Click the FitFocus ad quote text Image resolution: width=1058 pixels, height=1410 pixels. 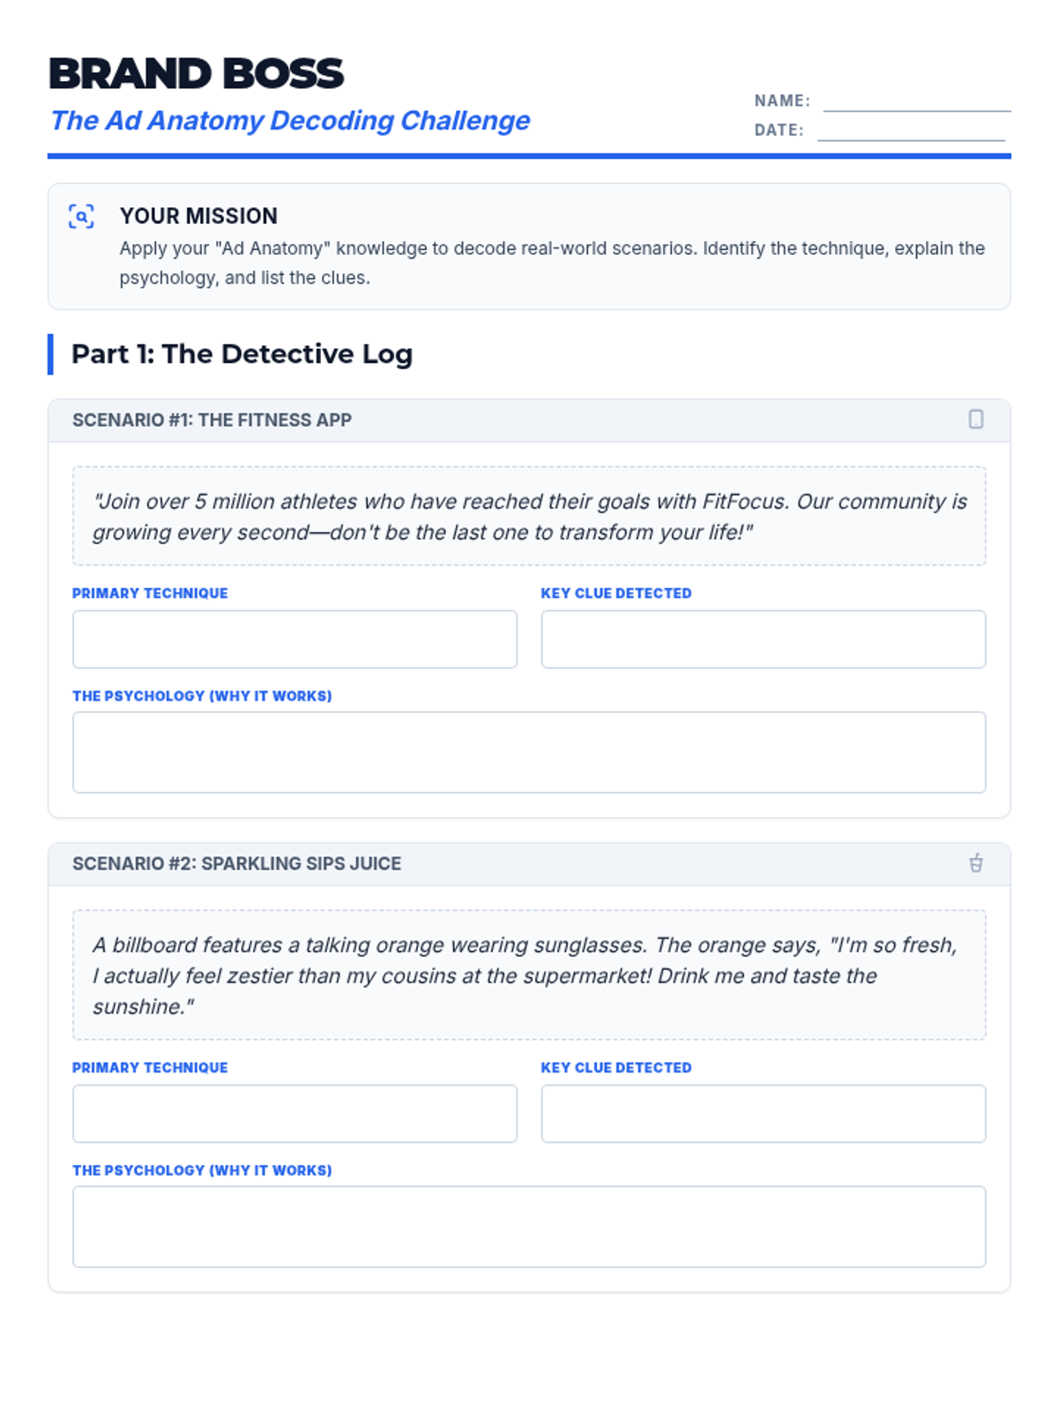pos(529,516)
